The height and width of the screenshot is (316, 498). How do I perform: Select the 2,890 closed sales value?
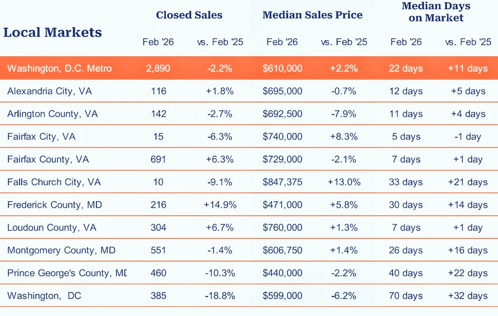pos(158,68)
